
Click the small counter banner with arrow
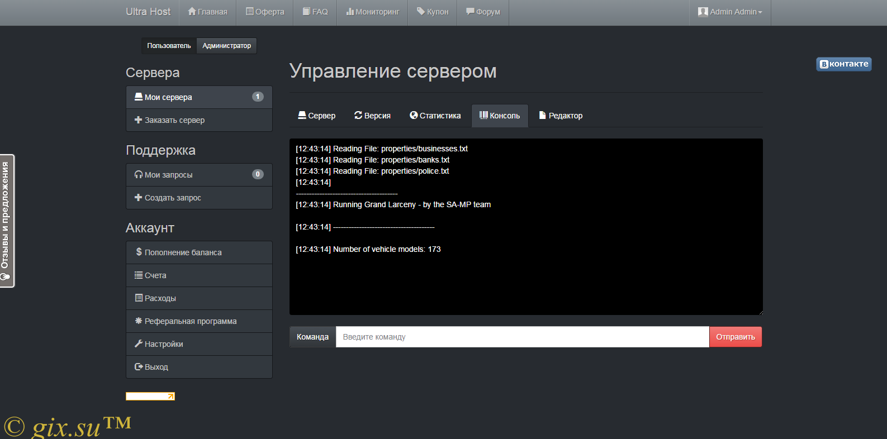150,396
